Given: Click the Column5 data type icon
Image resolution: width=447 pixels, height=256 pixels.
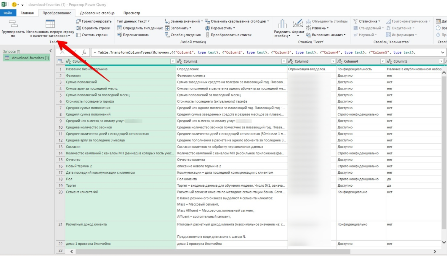Looking at the screenshot, I should pos(390,61).
